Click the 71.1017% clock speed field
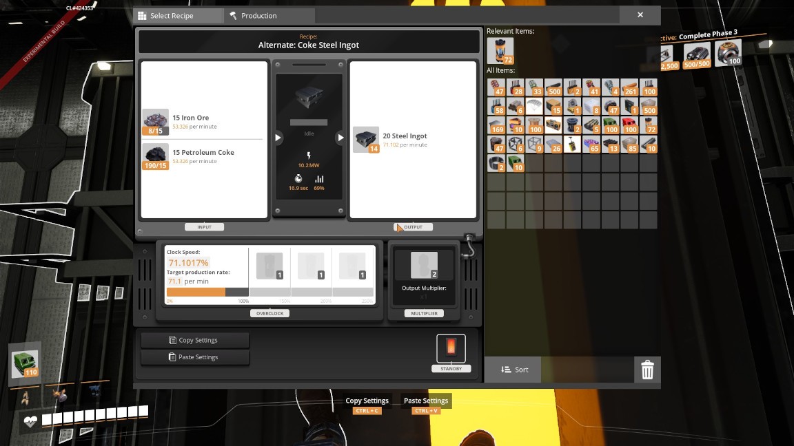794x446 pixels. tap(188, 262)
